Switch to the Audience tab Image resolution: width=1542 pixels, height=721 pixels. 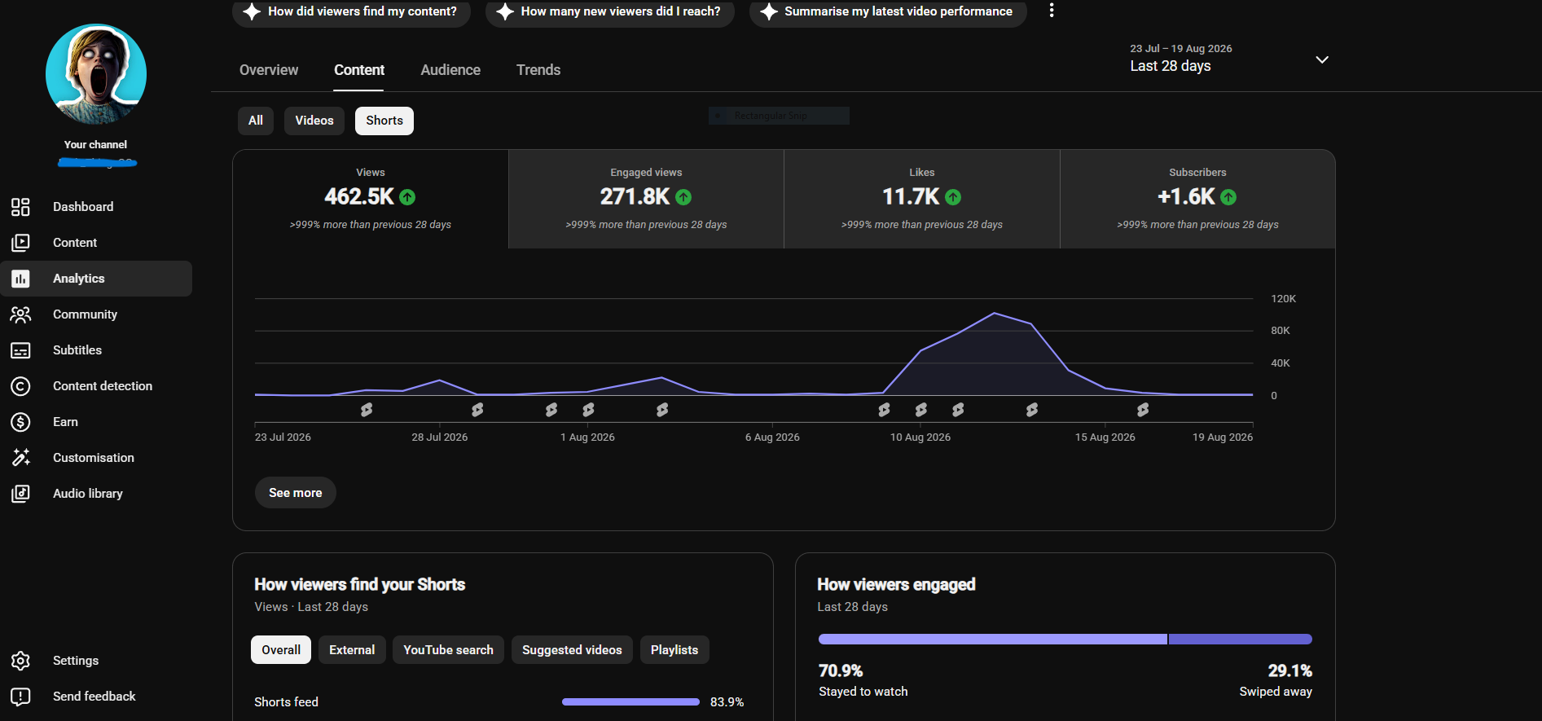coord(450,70)
